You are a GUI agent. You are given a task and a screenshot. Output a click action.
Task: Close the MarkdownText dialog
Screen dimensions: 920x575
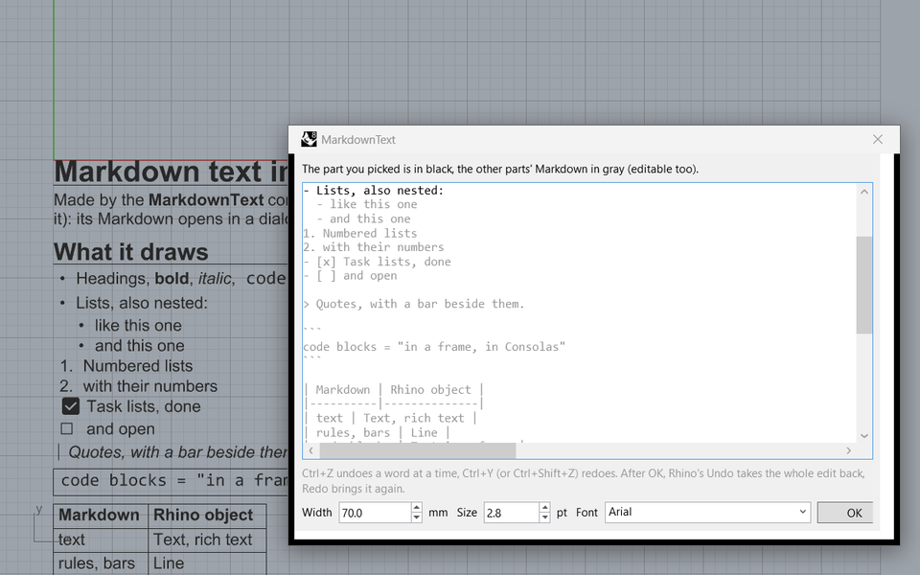pyautogui.click(x=878, y=139)
